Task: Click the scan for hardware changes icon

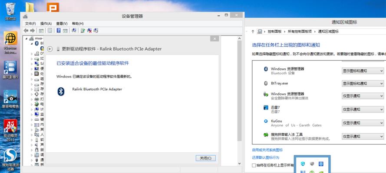Action: pyautogui.click(x=74, y=30)
